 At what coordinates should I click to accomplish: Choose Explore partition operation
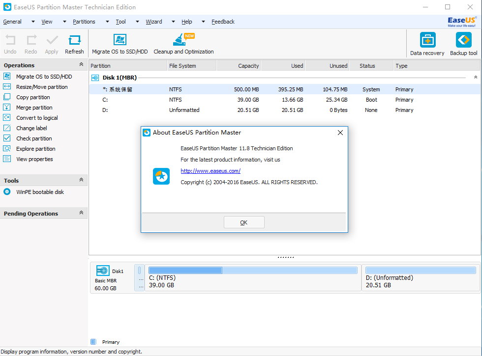[x=35, y=149]
